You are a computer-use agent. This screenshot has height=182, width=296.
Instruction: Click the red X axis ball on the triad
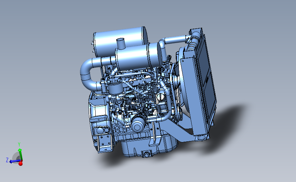click(20, 163)
